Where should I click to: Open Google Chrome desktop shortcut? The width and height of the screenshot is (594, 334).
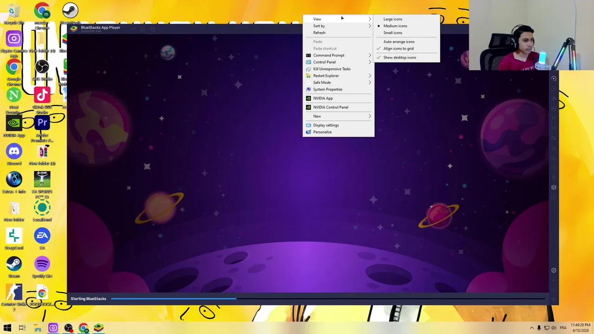[14, 73]
